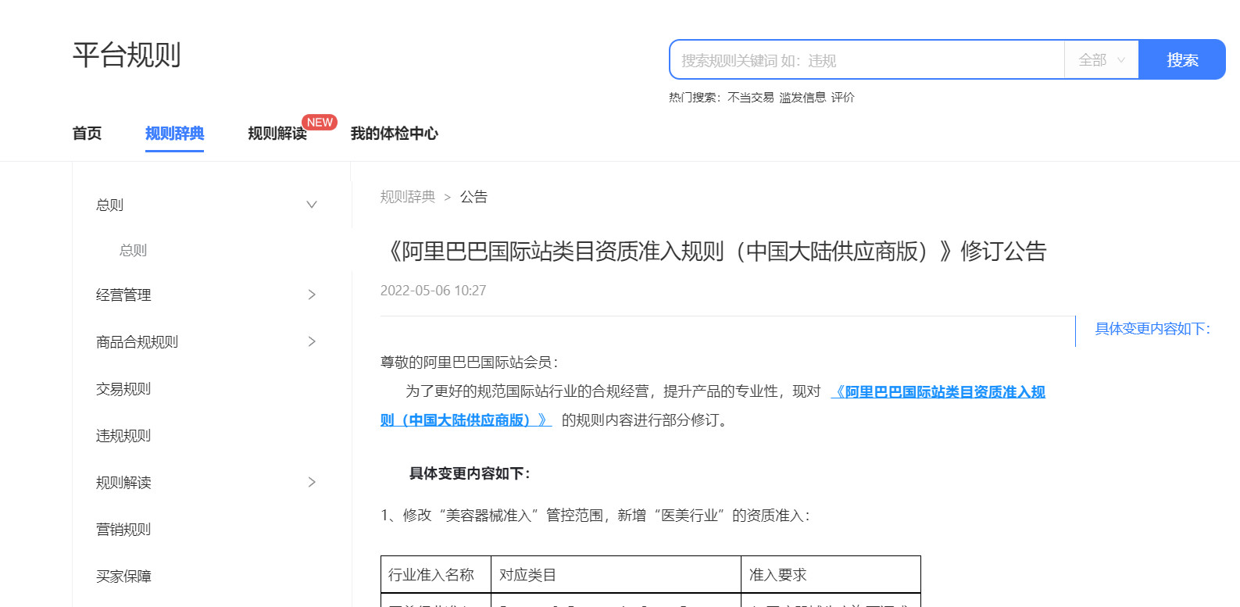Open 总则 parent category in sidebar
Image resolution: width=1240 pixels, height=607 pixels.
109,205
